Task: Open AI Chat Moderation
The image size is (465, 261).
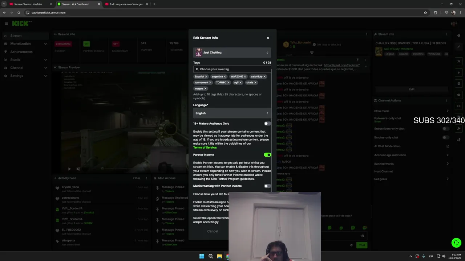Action: [x=412, y=146]
